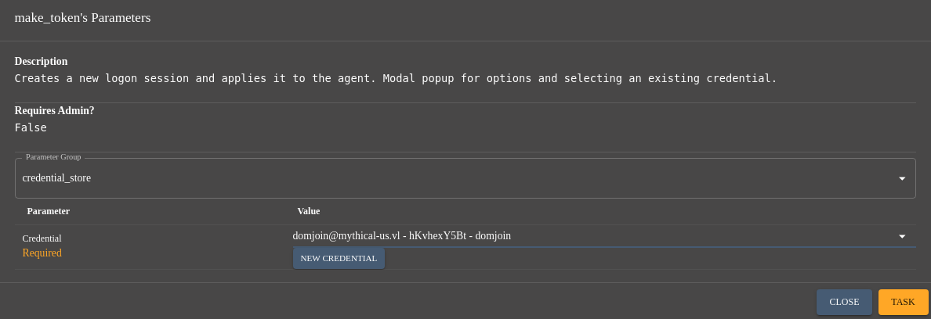Submit the command using the TASK button
Viewport: 931px width, 319px height.
[x=903, y=302]
